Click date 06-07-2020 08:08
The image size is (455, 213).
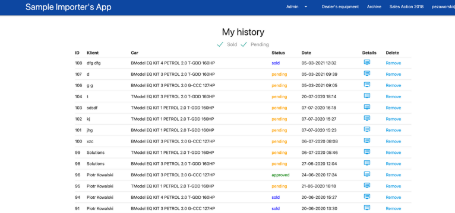click(320, 141)
